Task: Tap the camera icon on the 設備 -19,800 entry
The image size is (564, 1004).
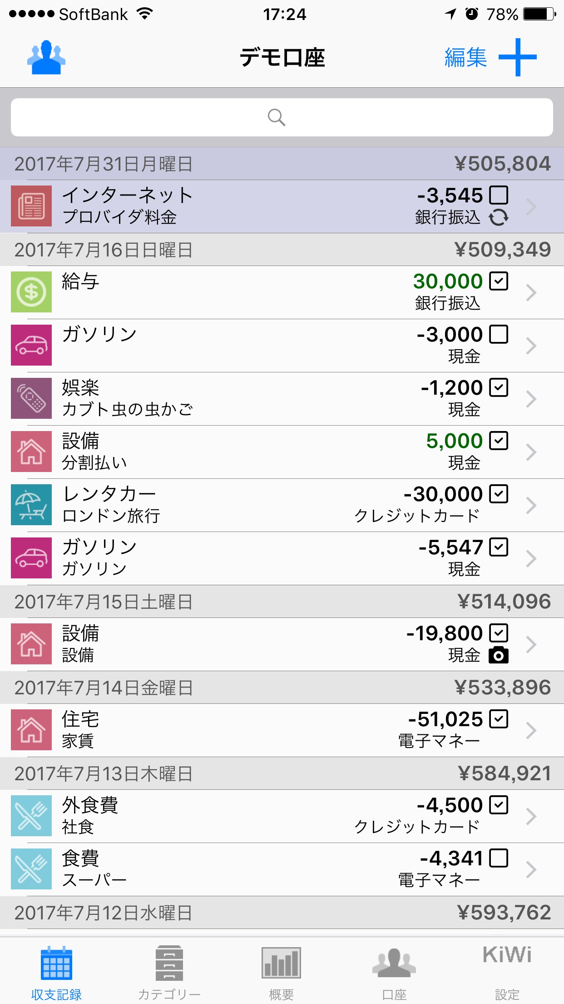Action: [x=499, y=655]
